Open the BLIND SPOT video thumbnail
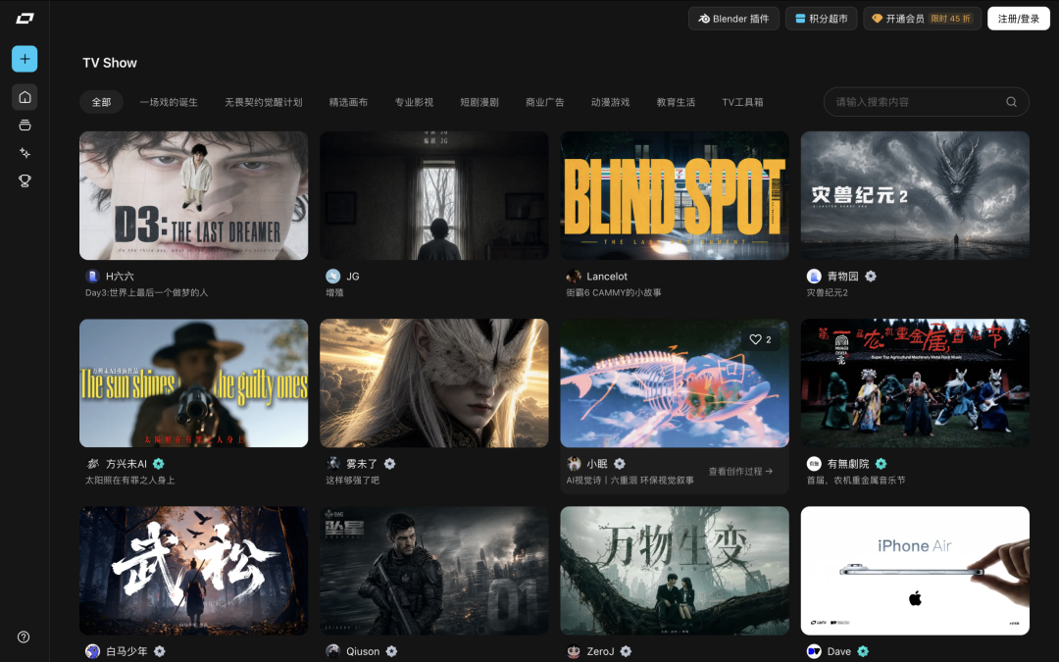1059x662 pixels. click(675, 195)
